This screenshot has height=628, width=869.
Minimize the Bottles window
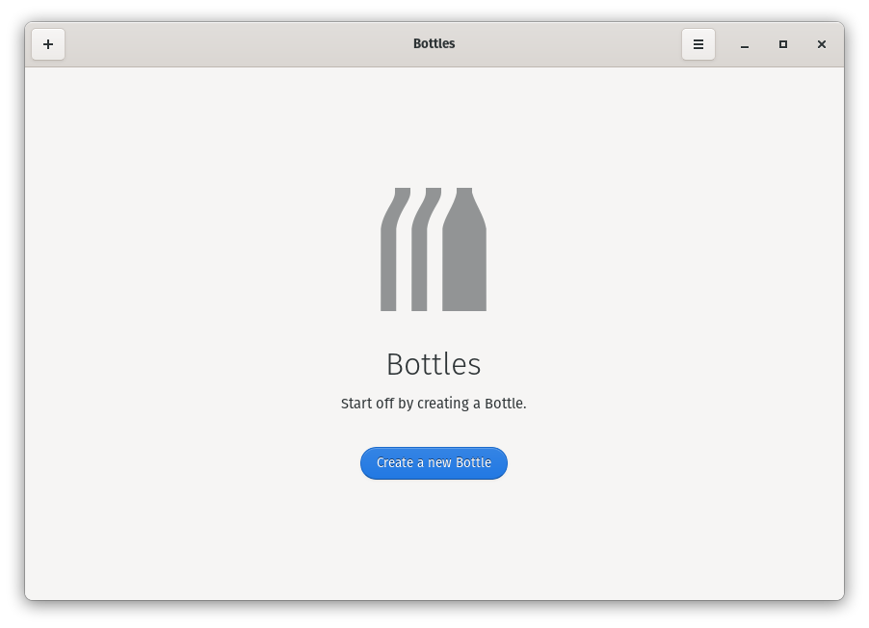[x=745, y=44]
